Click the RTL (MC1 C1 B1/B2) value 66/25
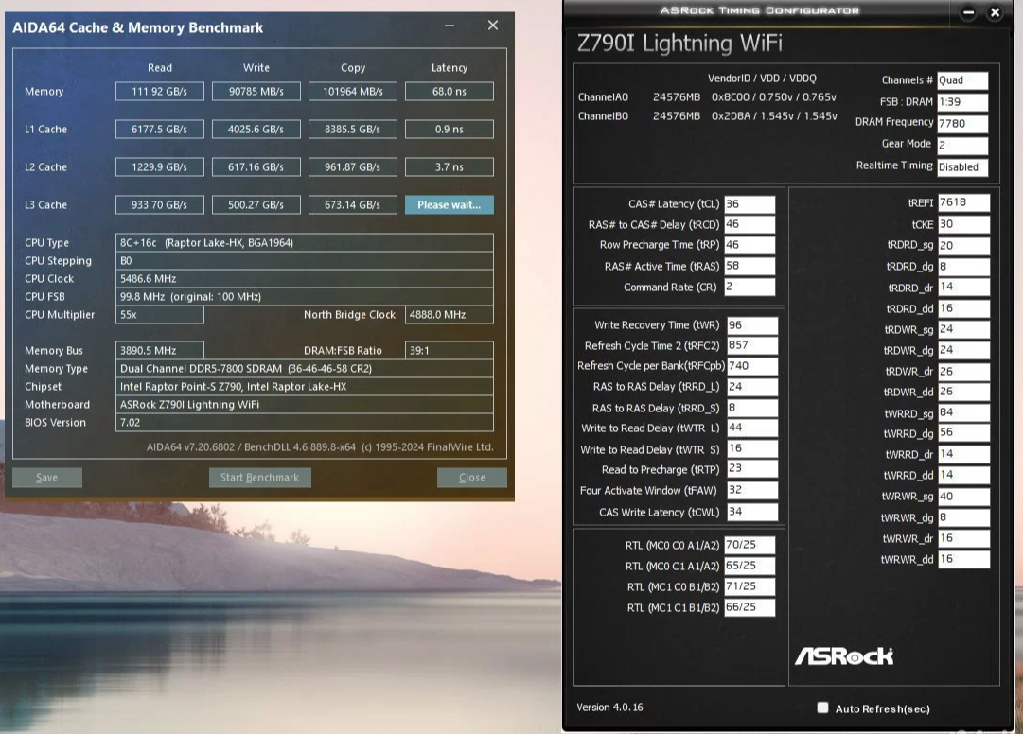The image size is (1023, 734). [750, 607]
